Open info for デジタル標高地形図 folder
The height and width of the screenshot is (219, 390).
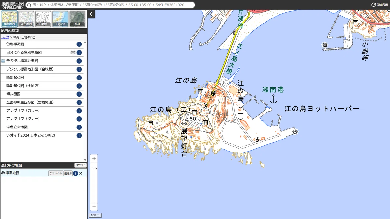click(79, 61)
